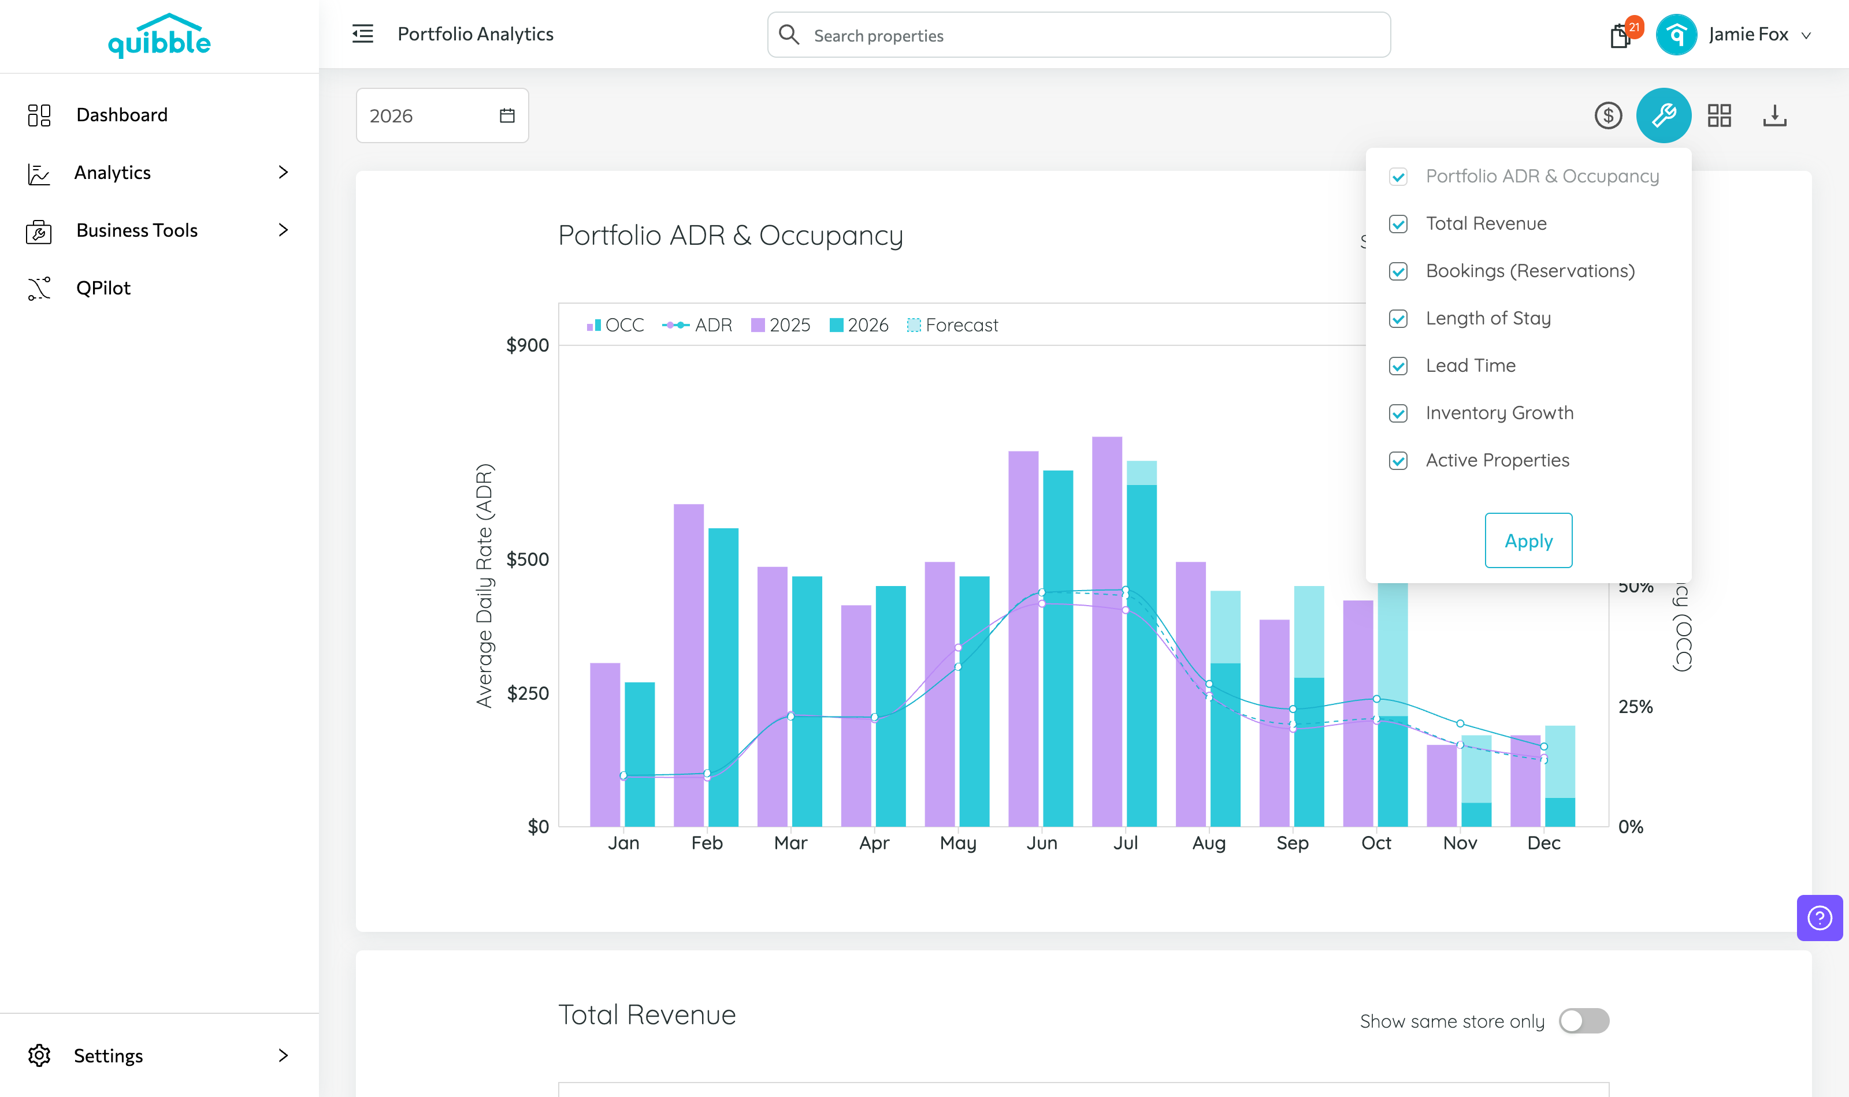
Task: Uncheck Bookings (Reservations) checkbox
Action: (1398, 271)
